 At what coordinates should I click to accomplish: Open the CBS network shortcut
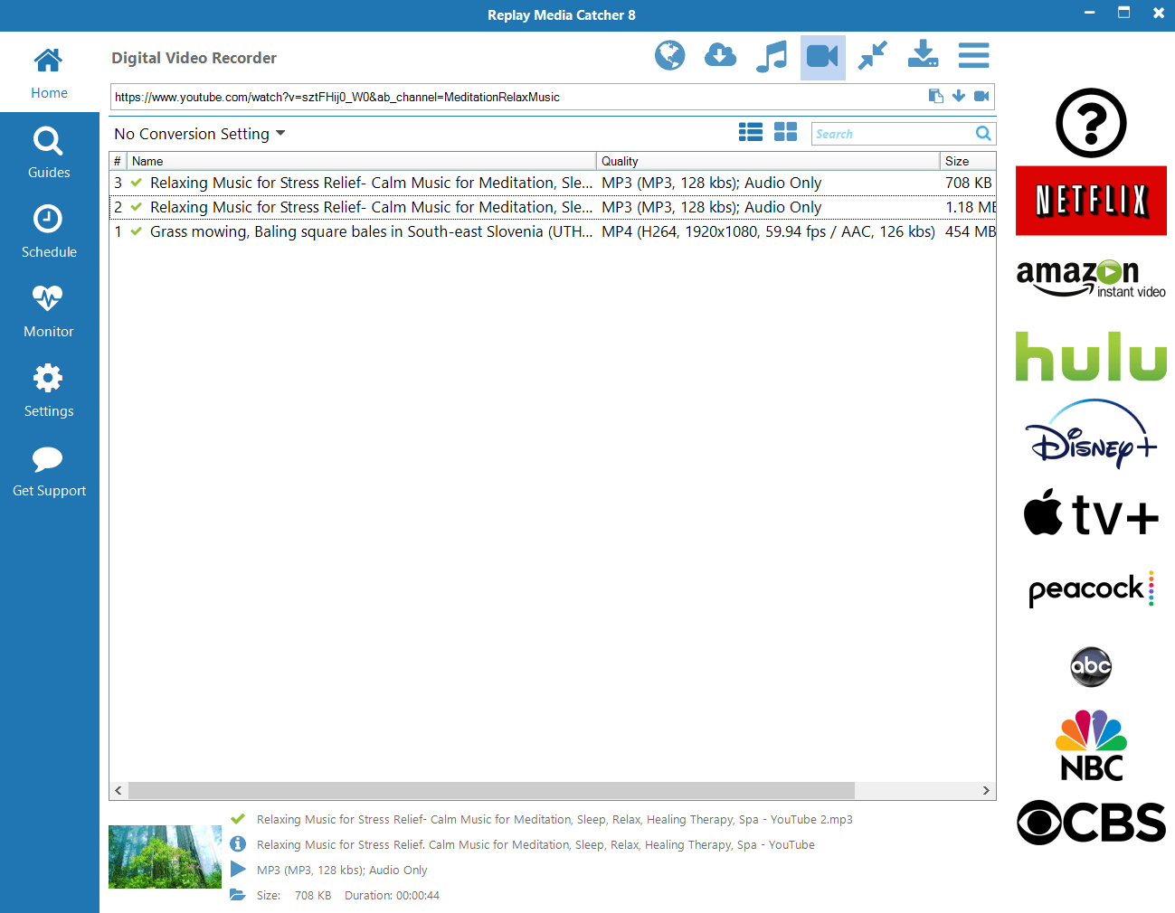(x=1091, y=823)
